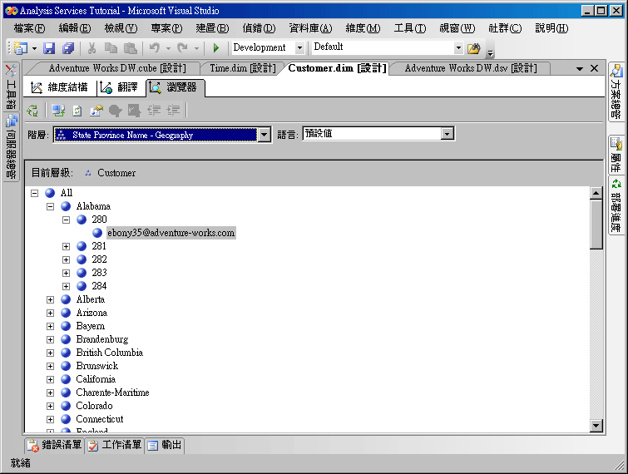Image resolution: width=628 pixels, height=474 pixels.
Task: Select the Brandenburg member
Action: pos(102,339)
